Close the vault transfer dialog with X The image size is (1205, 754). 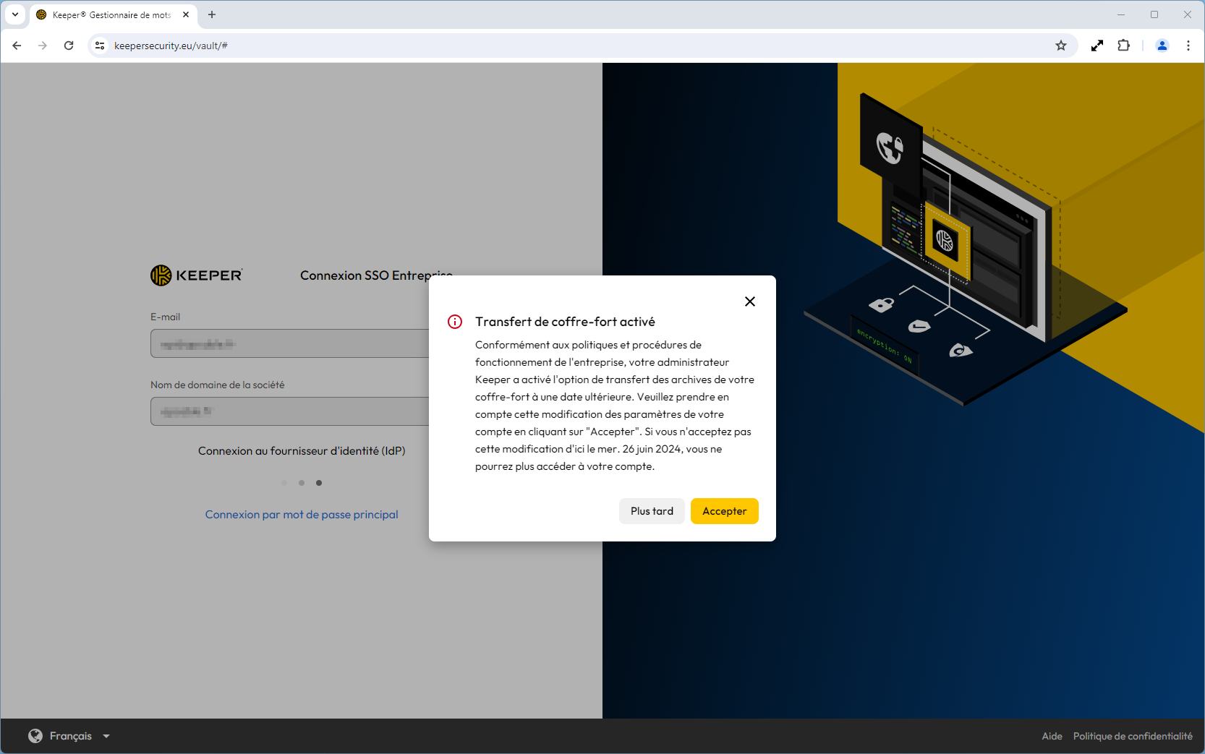[x=750, y=301]
